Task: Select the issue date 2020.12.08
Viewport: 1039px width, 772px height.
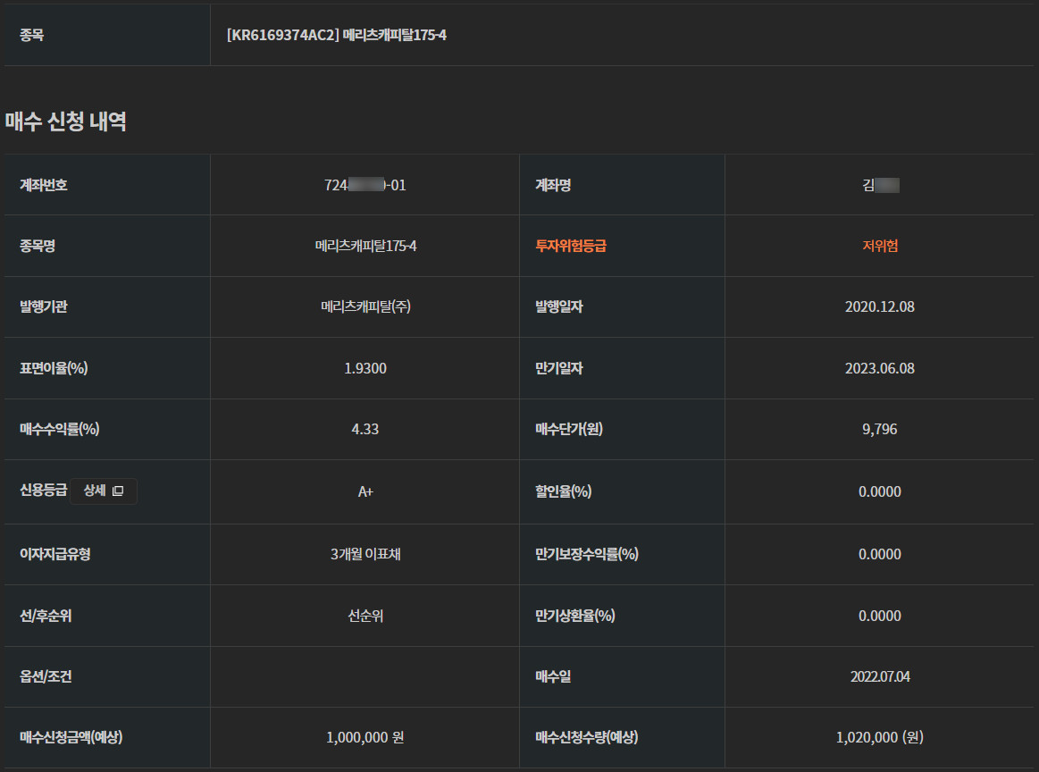Action: (880, 306)
